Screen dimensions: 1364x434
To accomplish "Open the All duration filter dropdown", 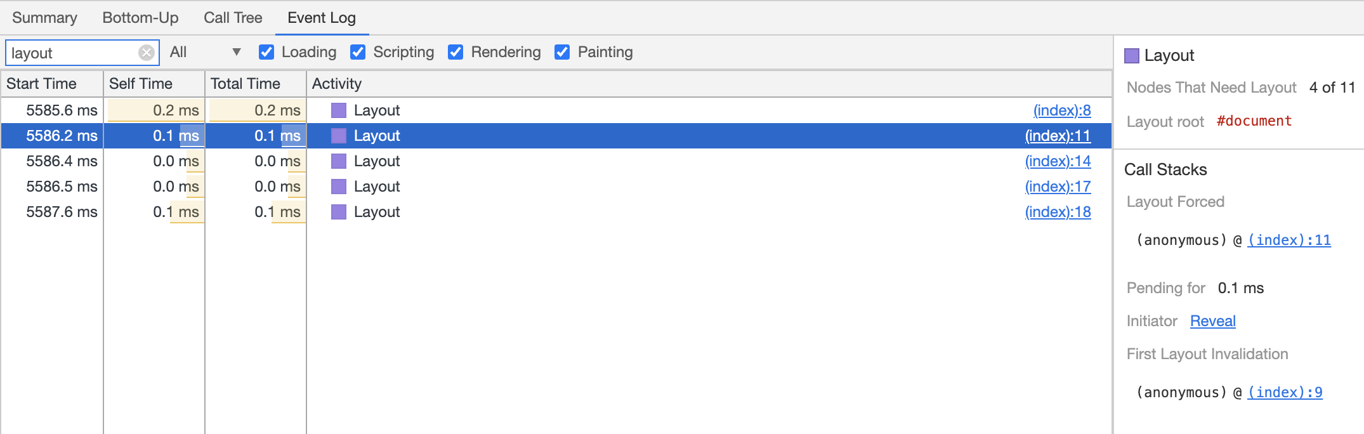I will (x=206, y=52).
